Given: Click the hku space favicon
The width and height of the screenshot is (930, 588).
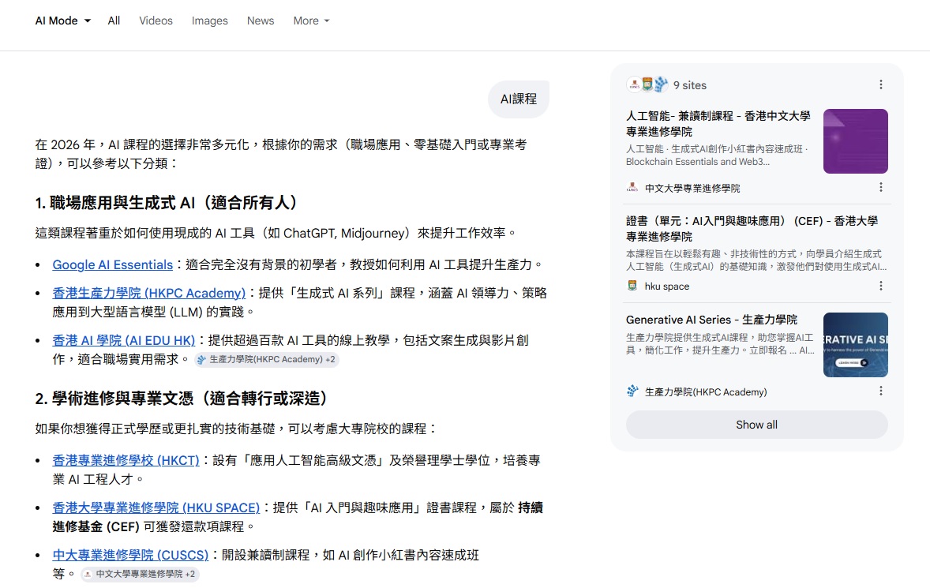Looking at the screenshot, I should (x=632, y=286).
